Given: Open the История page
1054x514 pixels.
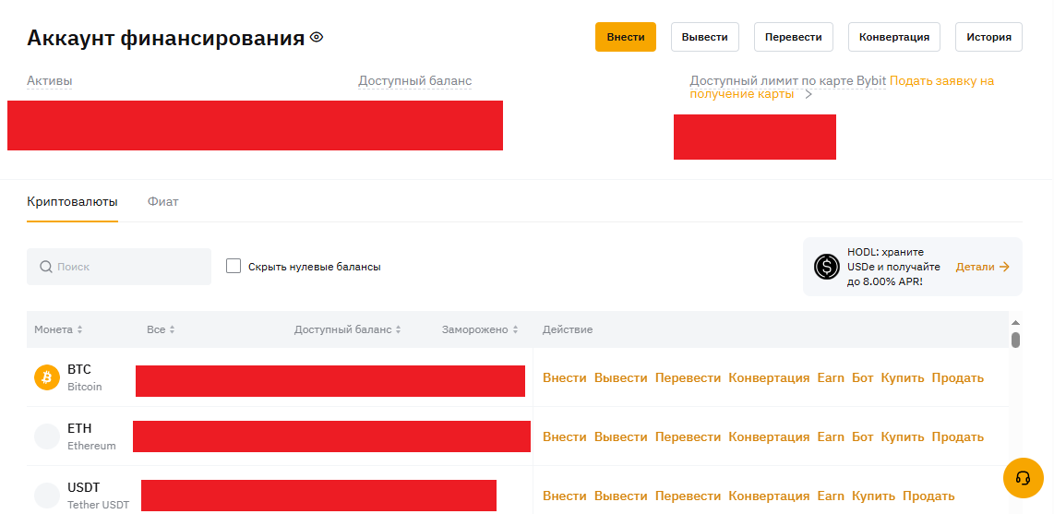Looking at the screenshot, I should tap(988, 37).
